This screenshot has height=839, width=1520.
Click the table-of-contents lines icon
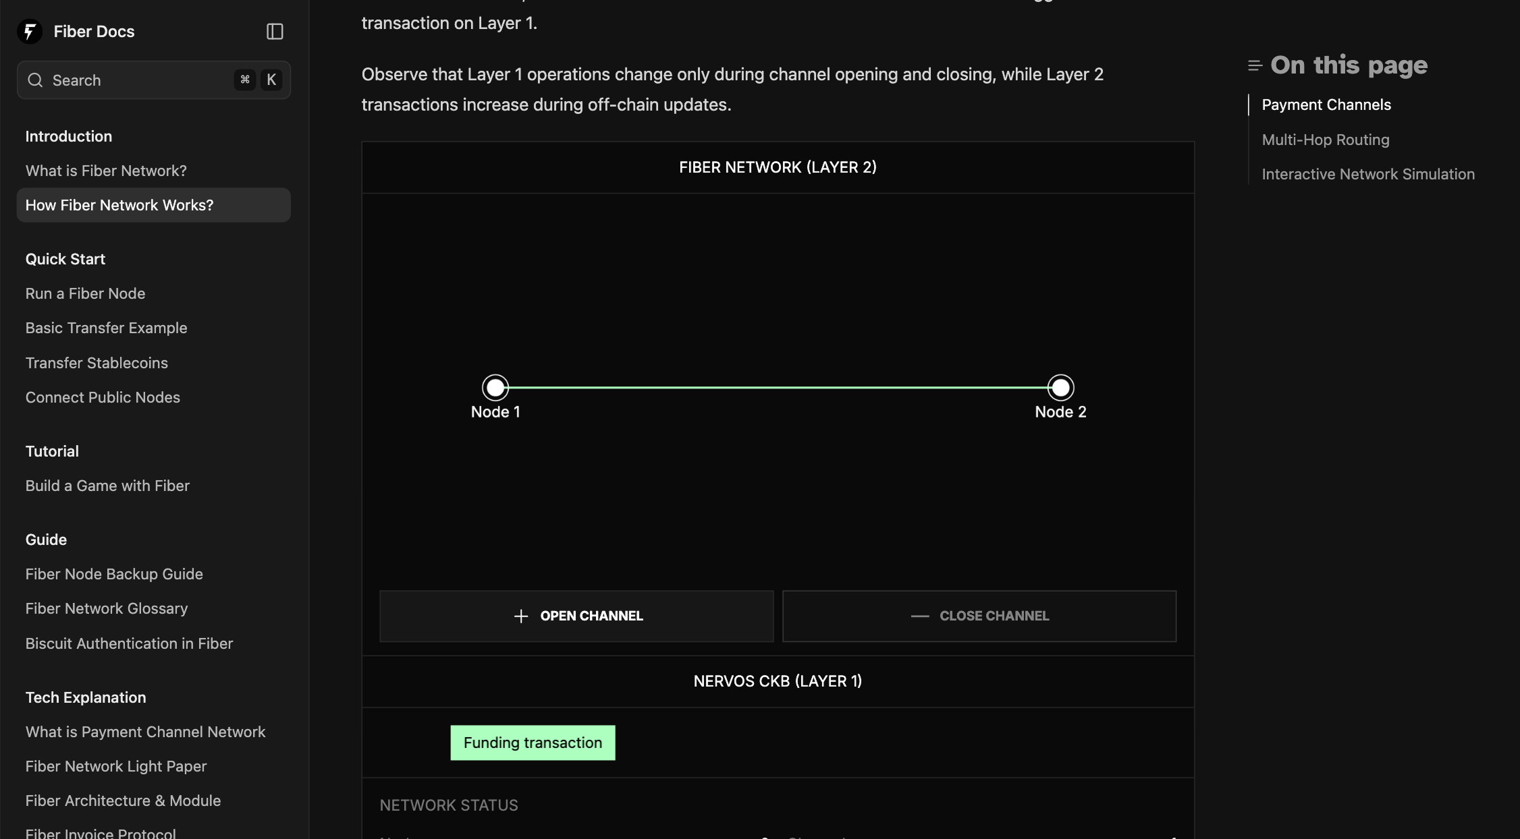click(1255, 65)
